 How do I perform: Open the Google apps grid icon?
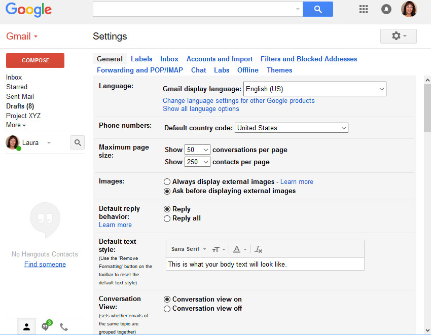click(x=364, y=9)
